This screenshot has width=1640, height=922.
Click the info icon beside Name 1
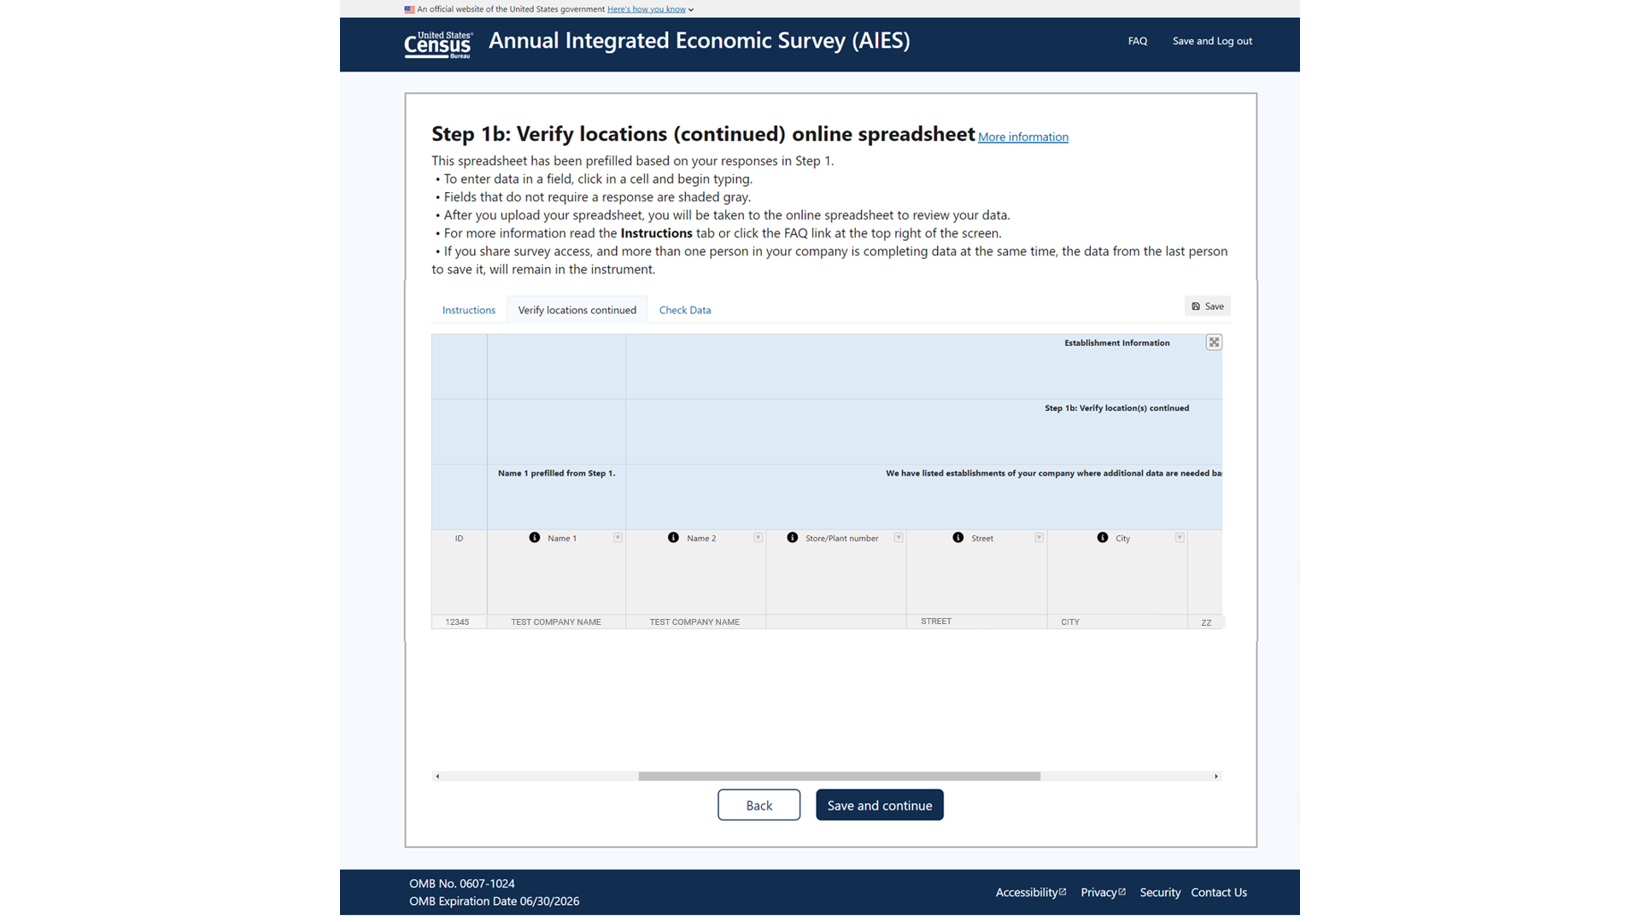pos(534,538)
